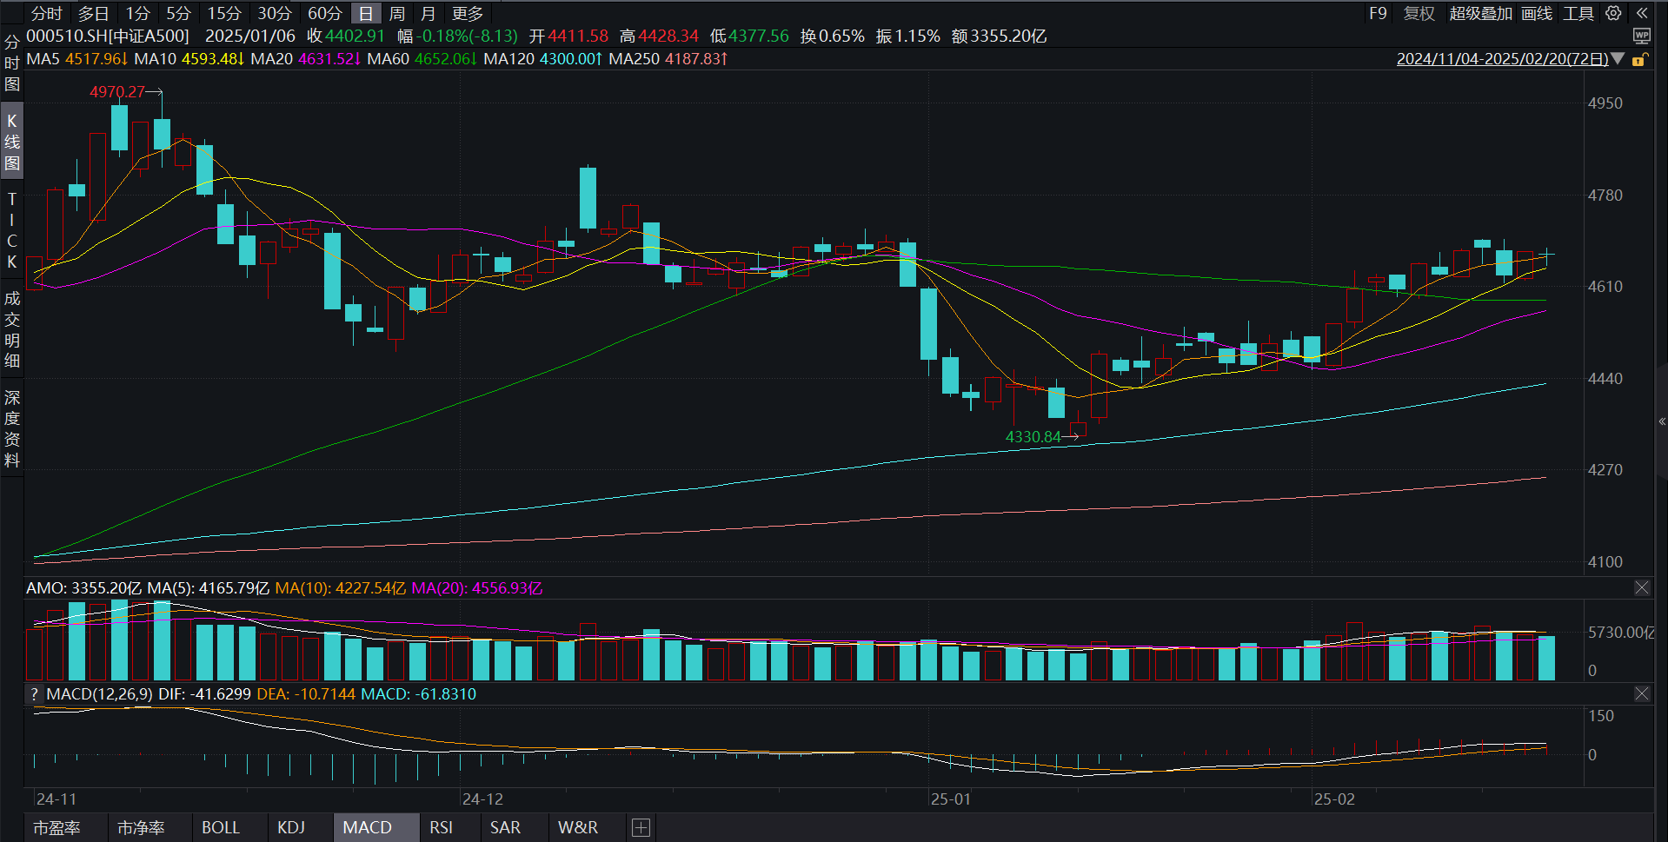The image size is (1668, 842).
Task: Toggle 复权 price adjustment
Action: [1419, 13]
